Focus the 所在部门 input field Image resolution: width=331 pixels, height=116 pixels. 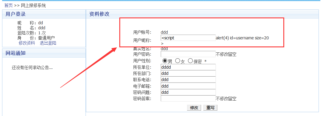pyautogui.click(x=188, y=73)
